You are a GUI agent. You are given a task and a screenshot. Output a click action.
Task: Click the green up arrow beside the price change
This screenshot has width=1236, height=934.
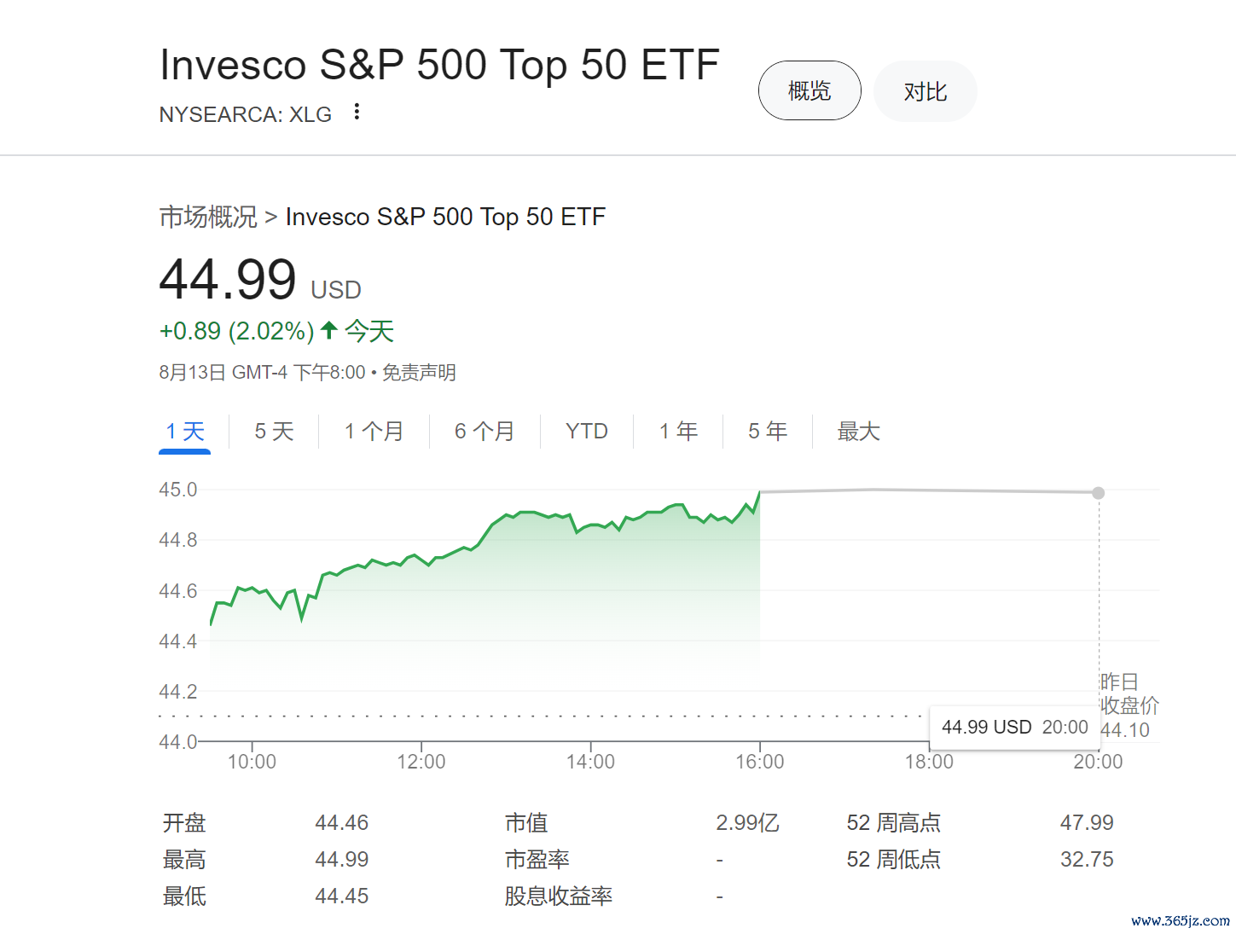pyautogui.click(x=329, y=330)
